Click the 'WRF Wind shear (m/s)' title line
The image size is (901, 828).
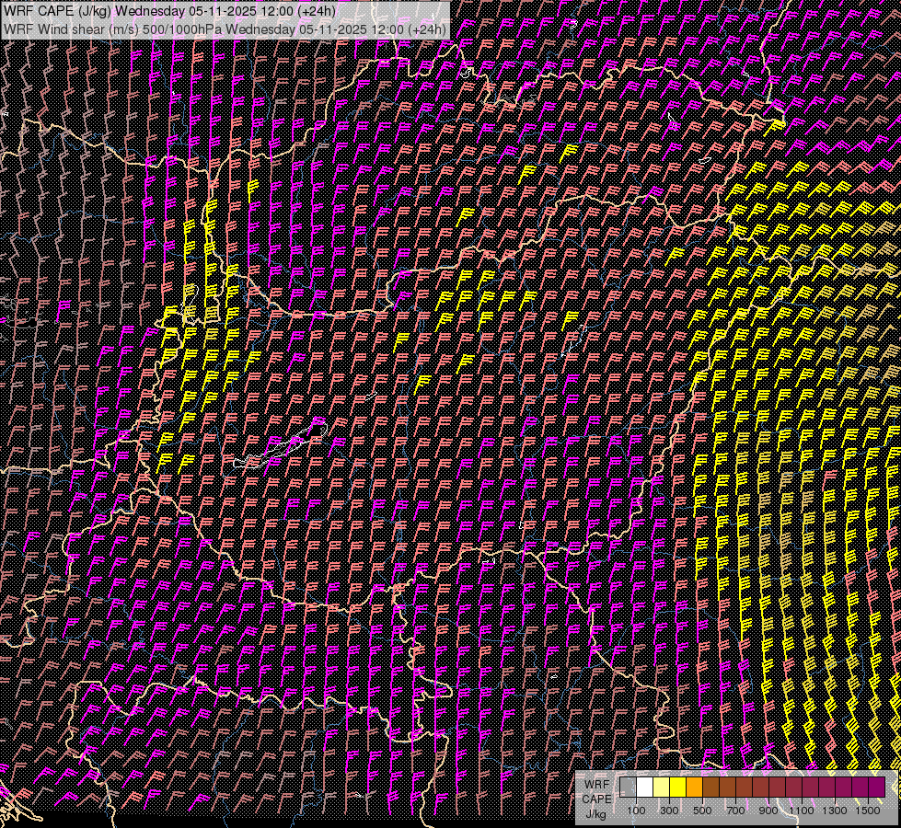225,29
